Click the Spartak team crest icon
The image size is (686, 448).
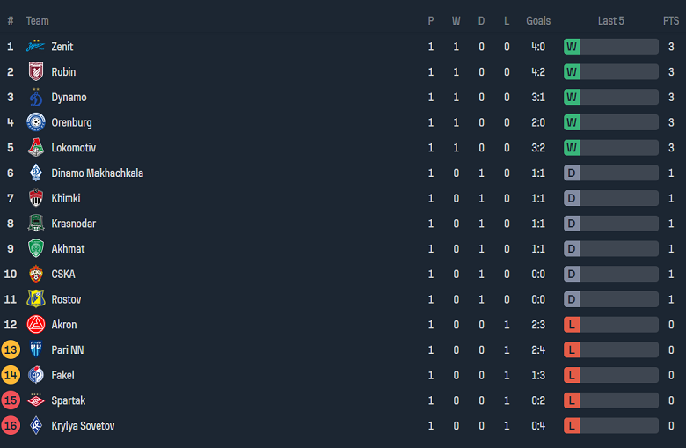36,400
